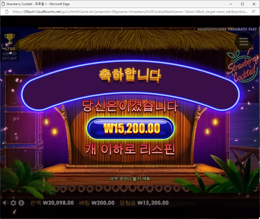Mute the game sound speaker icon
Image resolution: width=260 pixels, height=219 pixels.
pyautogui.click(x=6, y=203)
